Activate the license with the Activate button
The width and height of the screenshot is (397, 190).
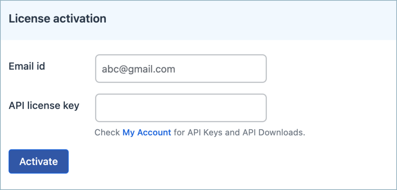(x=38, y=161)
